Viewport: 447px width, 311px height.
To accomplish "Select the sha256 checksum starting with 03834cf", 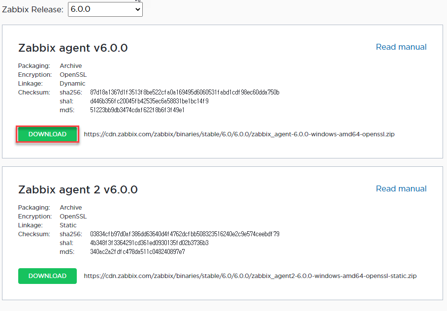I will [185, 234].
